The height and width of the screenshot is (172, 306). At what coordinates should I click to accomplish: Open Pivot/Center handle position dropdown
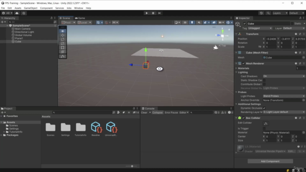click(68, 22)
